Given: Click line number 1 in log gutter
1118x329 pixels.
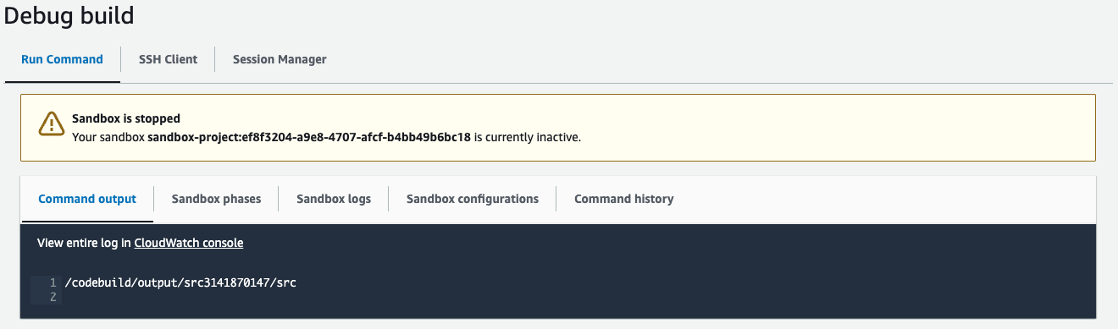Looking at the screenshot, I should tap(53, 282).
